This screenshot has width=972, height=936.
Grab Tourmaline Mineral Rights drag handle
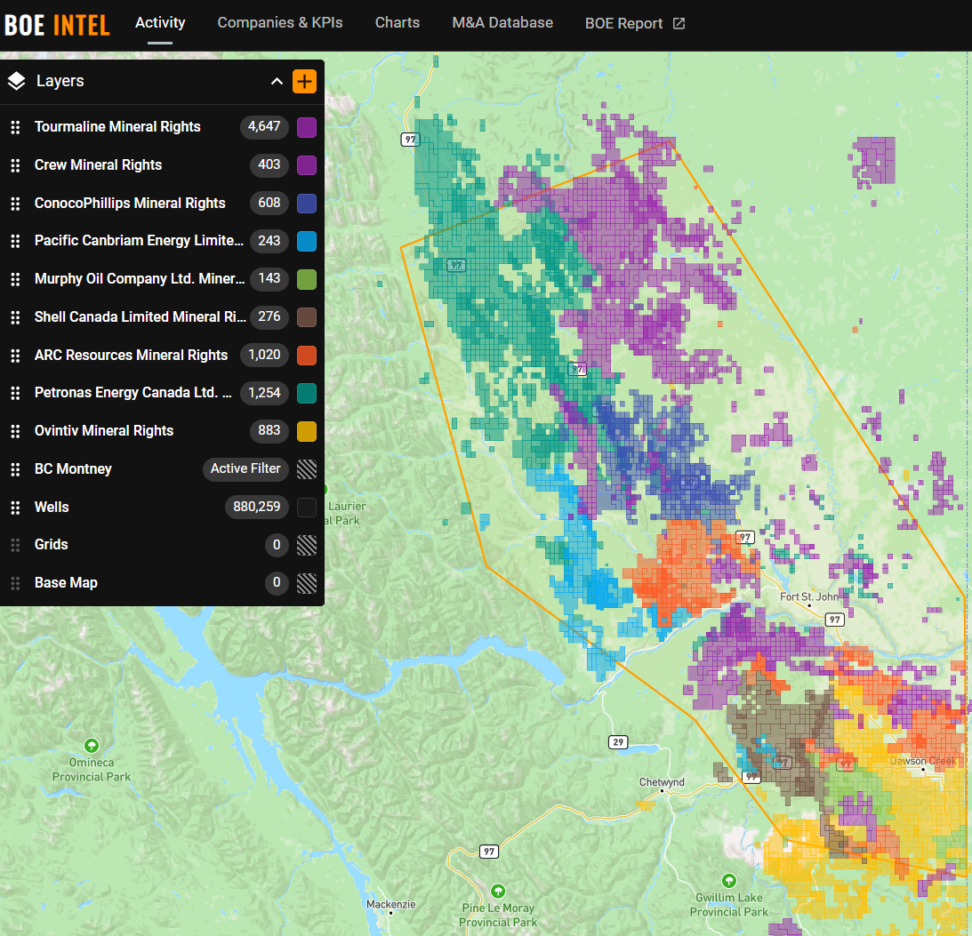pyautogui.click(x=15, y=127)
